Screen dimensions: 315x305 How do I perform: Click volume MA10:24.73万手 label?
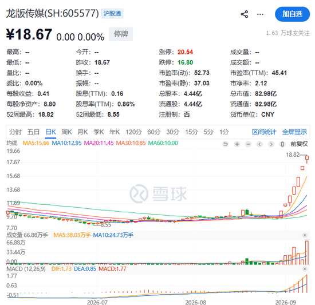tap(113, 235)
